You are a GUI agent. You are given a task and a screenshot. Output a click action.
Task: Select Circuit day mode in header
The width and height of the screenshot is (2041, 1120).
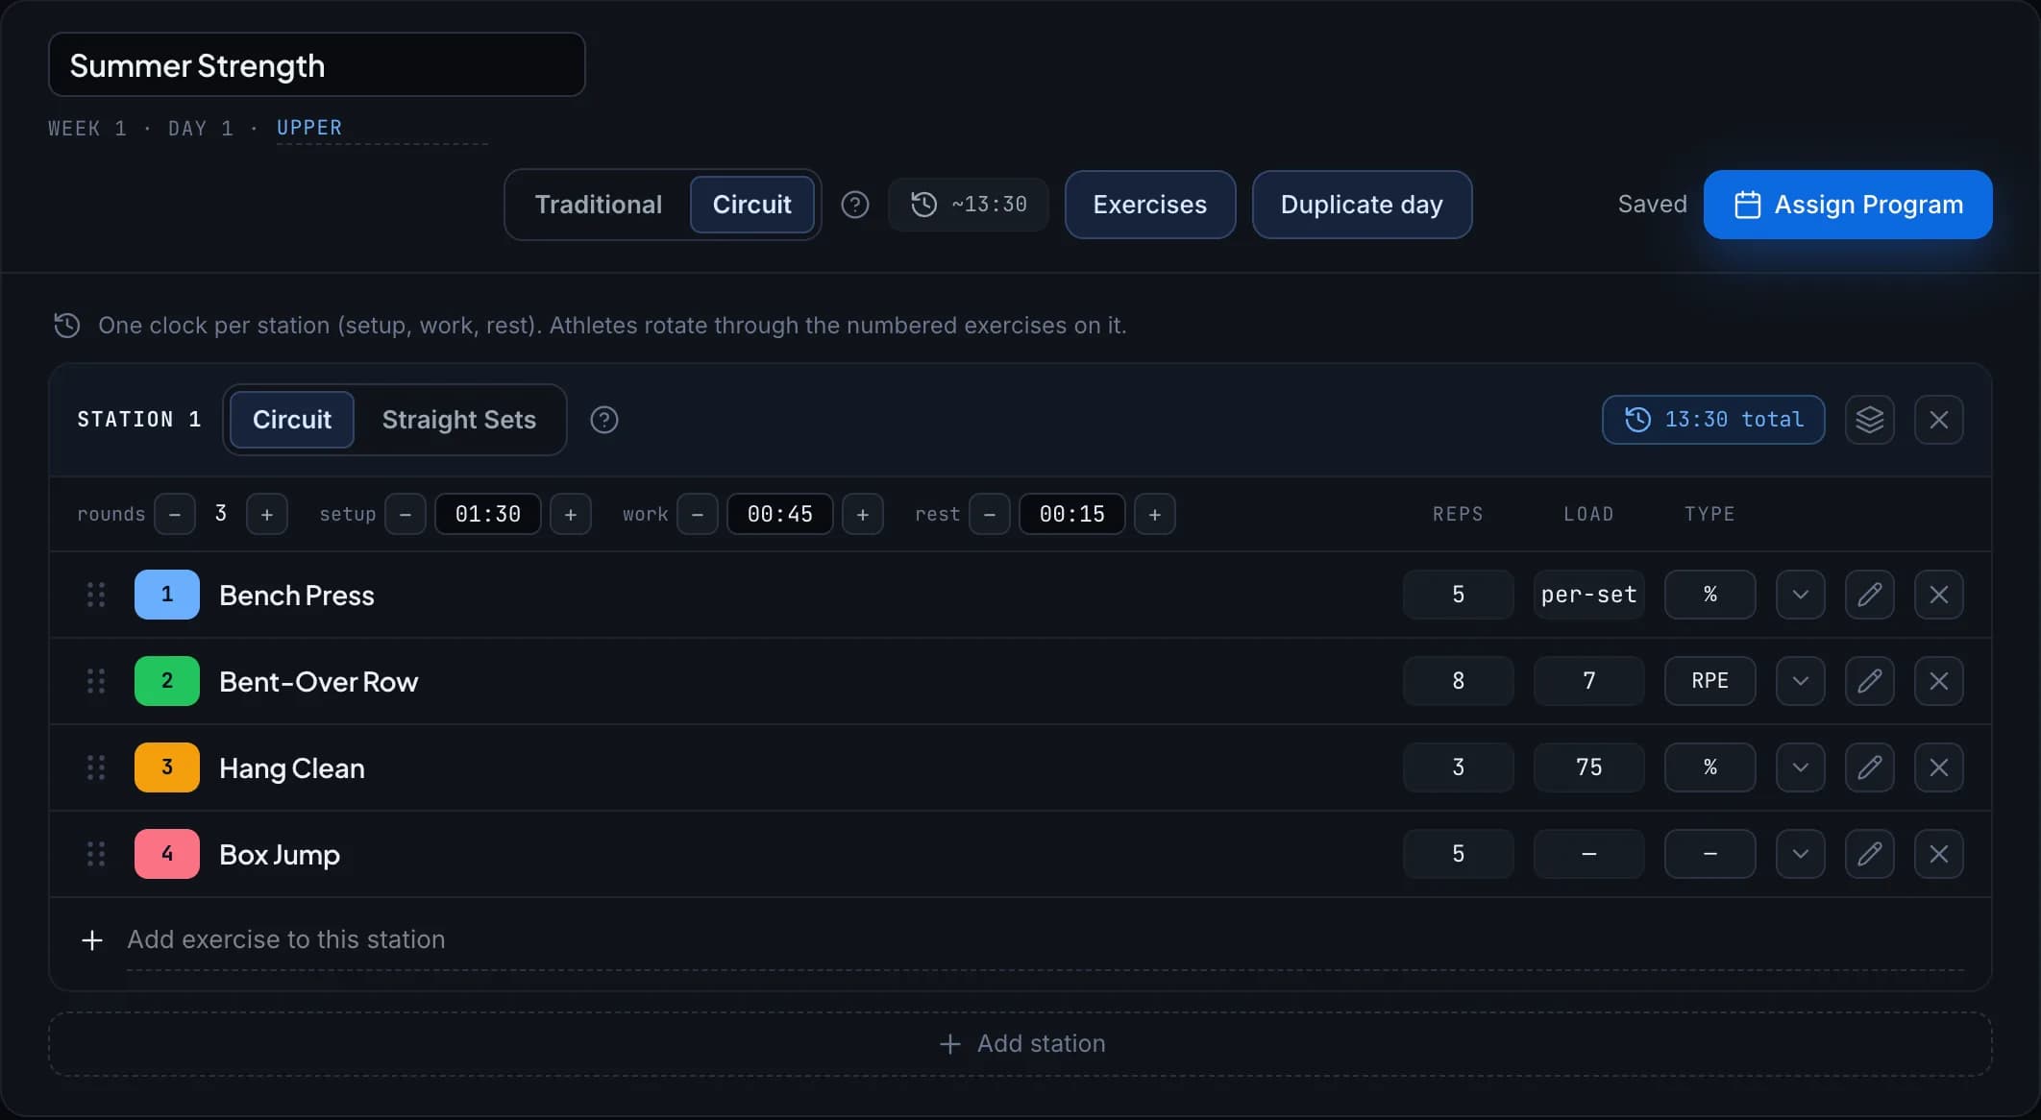pyautogui.click(x=752, y=205)
